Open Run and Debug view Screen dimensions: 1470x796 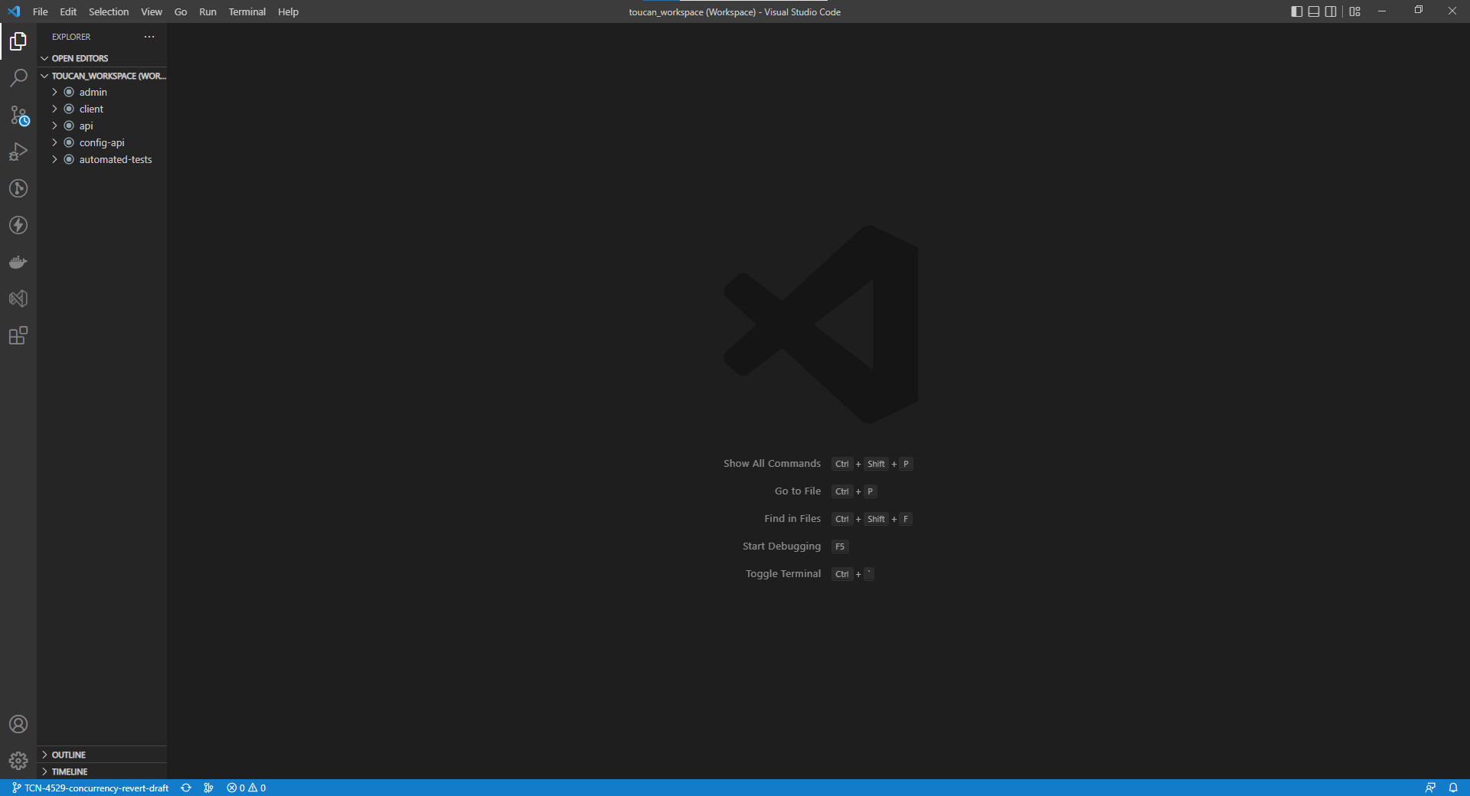(18, 152)
